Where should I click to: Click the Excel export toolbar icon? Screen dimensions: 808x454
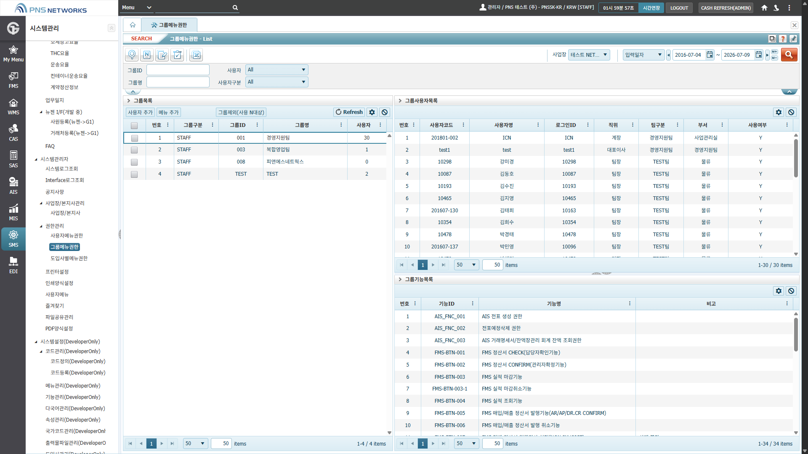pyautogui.click(x=196, y=55)
